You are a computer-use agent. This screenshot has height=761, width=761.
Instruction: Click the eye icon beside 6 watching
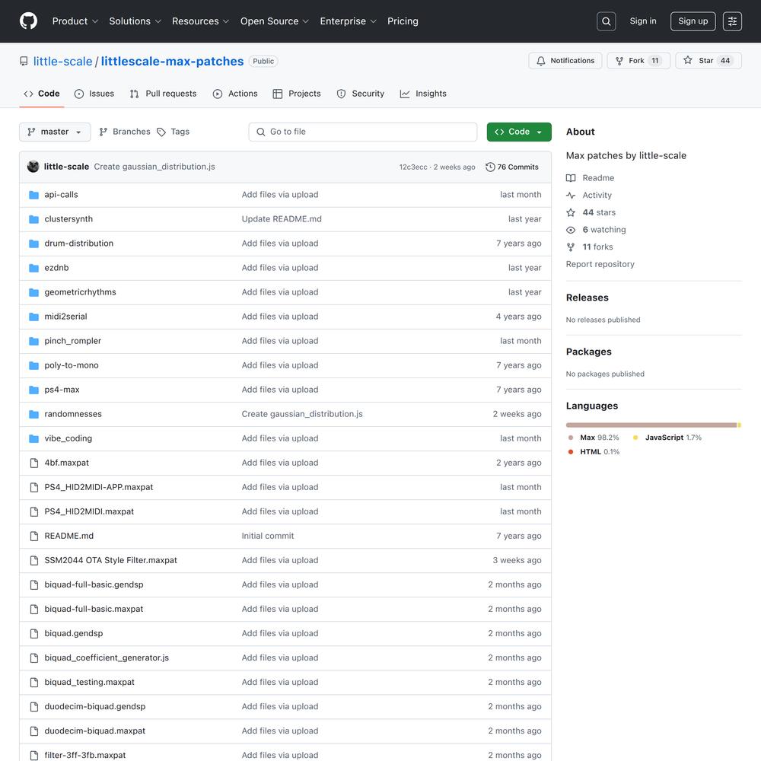pos(571,230)
